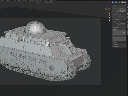The height and width of the screenshot is (96, 128).
Task: Toggle the Local Camera checkbox
Action: (x=119, y=14)
